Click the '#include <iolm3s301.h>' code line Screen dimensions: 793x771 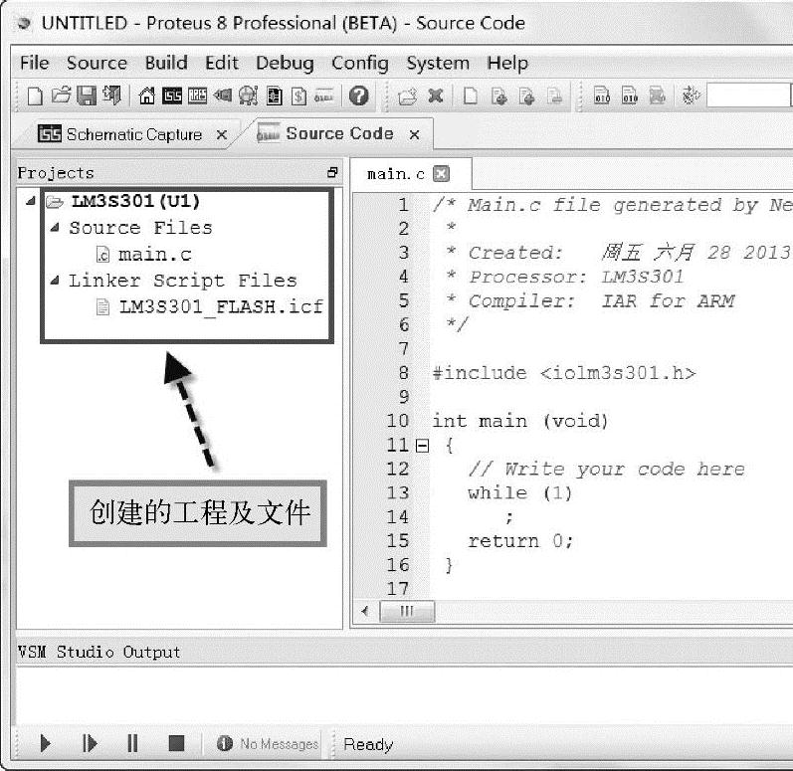pos(564,373)
